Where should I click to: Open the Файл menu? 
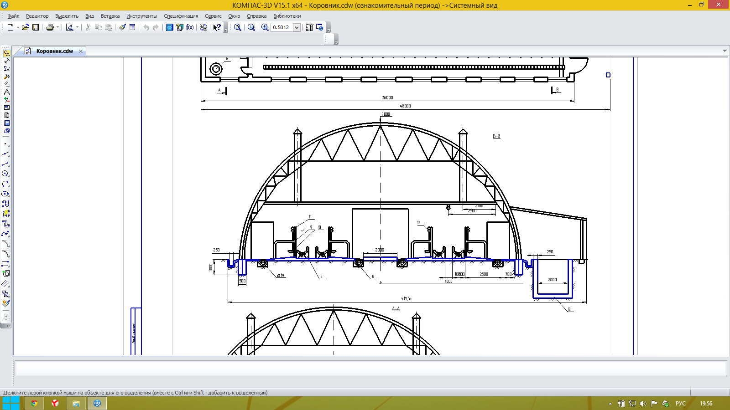[13, 16]
